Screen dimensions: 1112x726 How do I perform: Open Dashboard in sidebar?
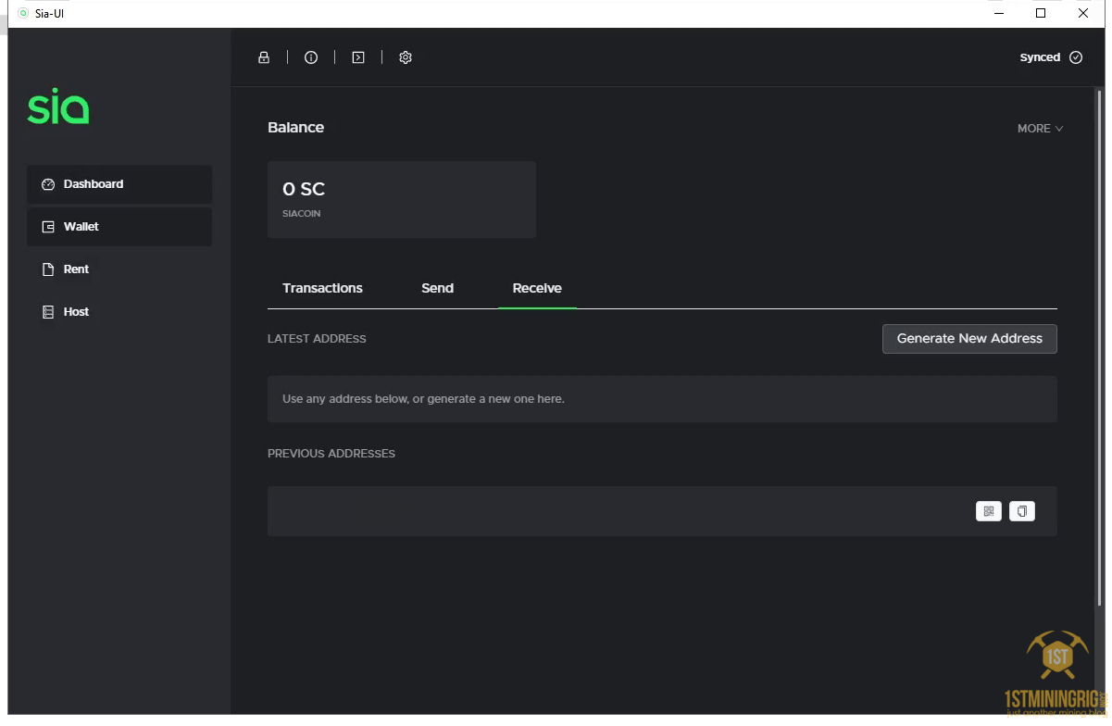click(119, 184)
